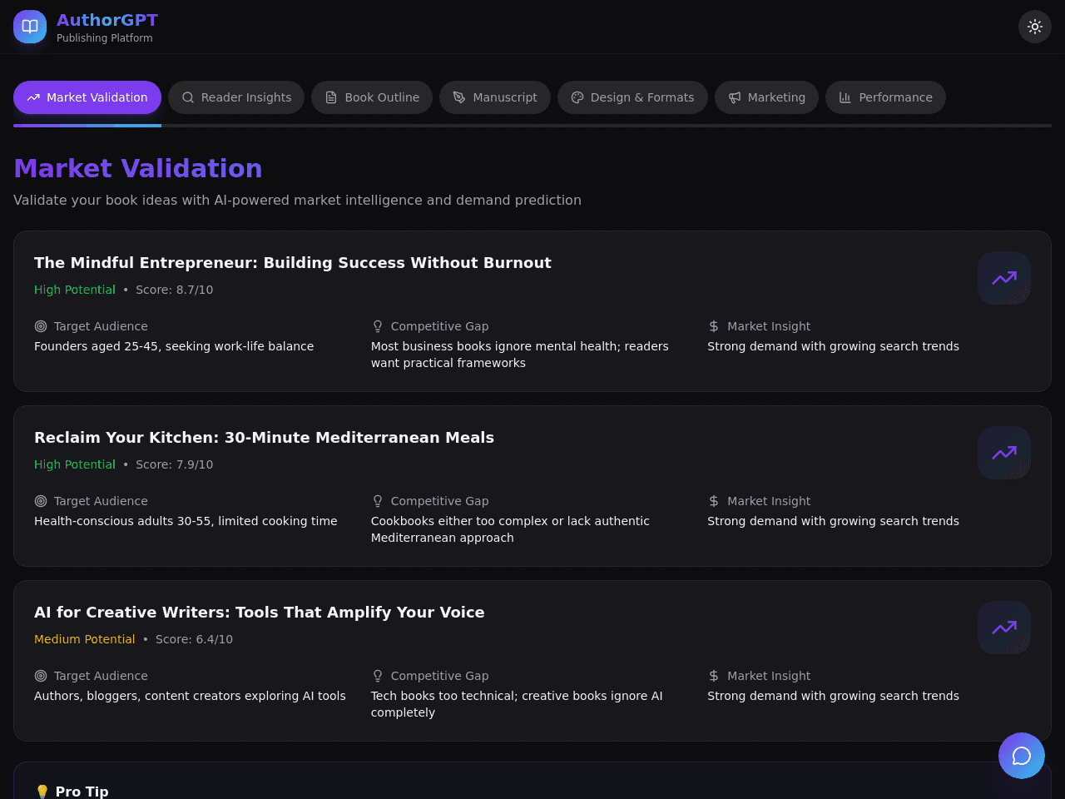
Task: Open Reclaim Your Kitchen book title
Action: pos(264,438)
